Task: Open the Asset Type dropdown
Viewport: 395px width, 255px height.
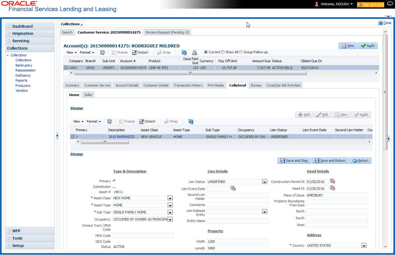Action: point(170,205)
